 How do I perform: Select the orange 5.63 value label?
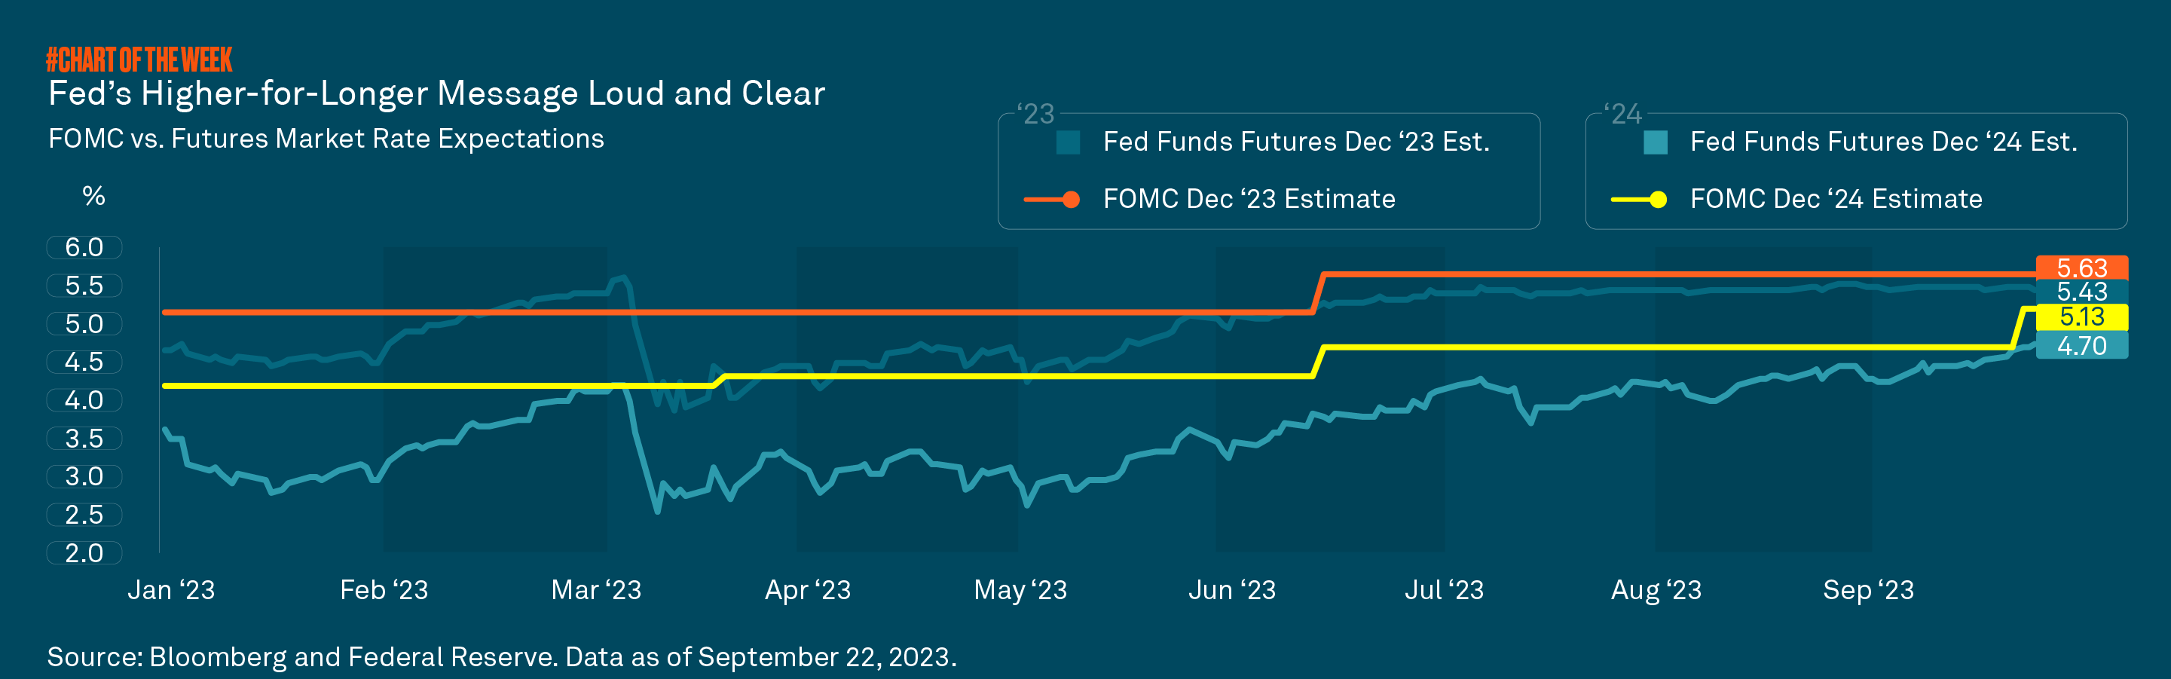[2081, 268]
